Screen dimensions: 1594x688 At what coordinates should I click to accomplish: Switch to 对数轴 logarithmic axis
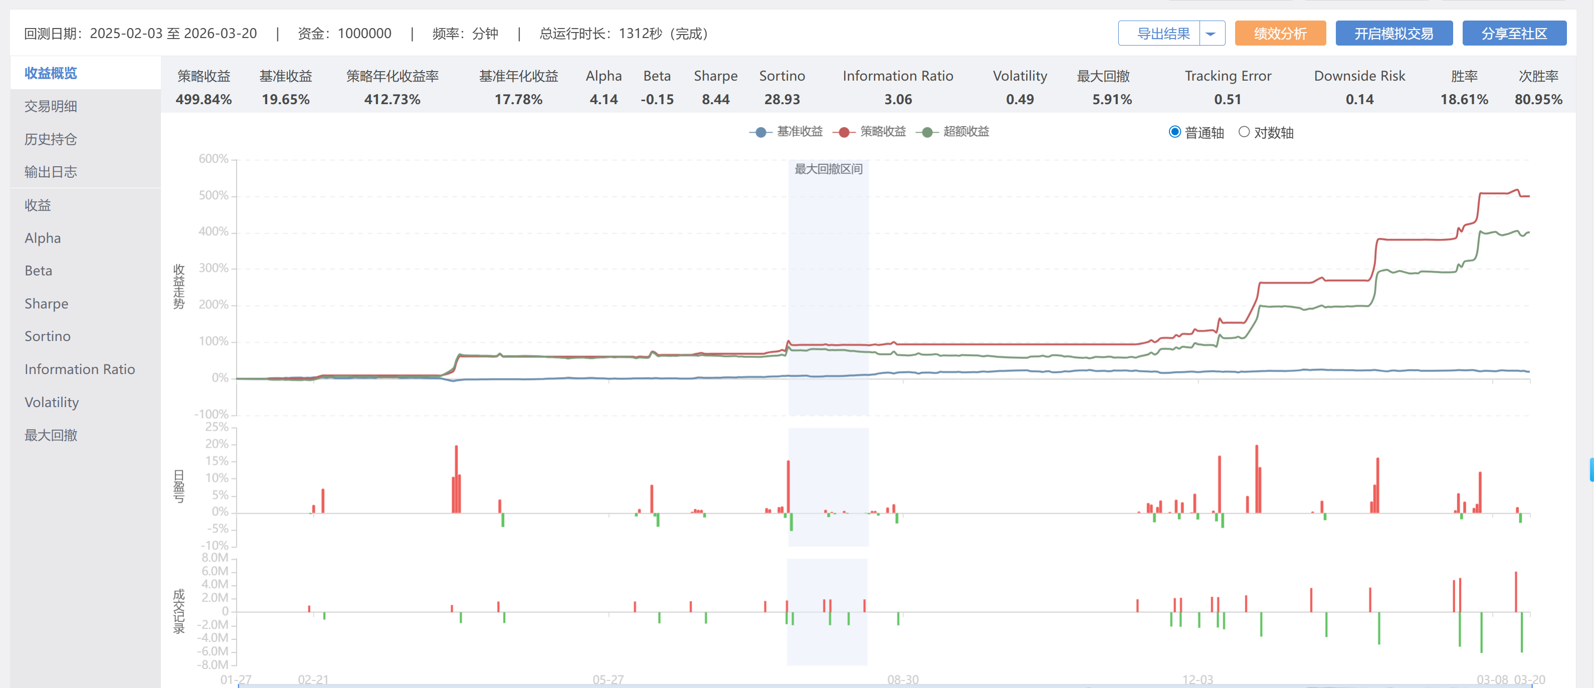(x=1244, y=132)
